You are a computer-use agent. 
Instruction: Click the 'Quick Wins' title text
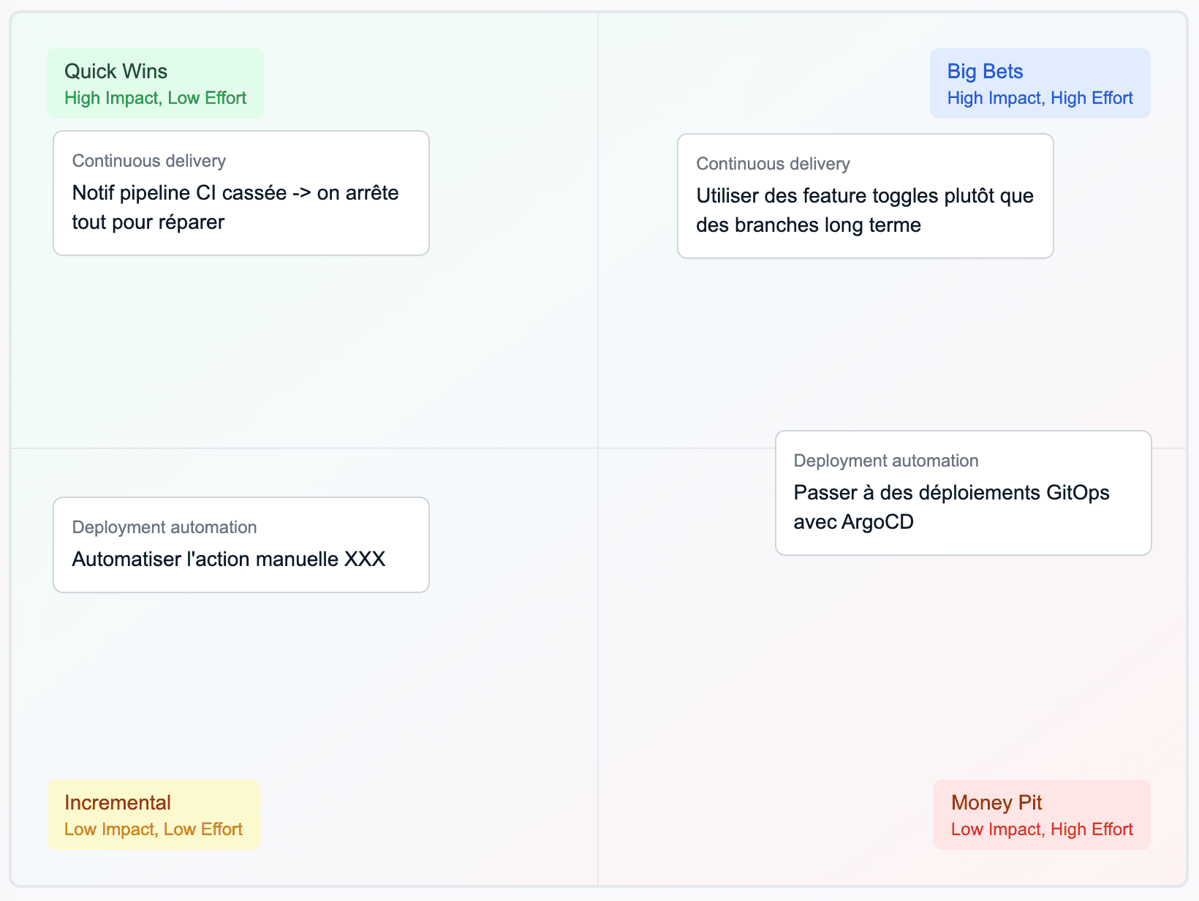point(116,71)
